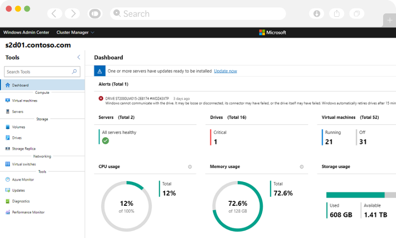
Task: Click the Storage usage progress bar
Action: pos(361,195)
